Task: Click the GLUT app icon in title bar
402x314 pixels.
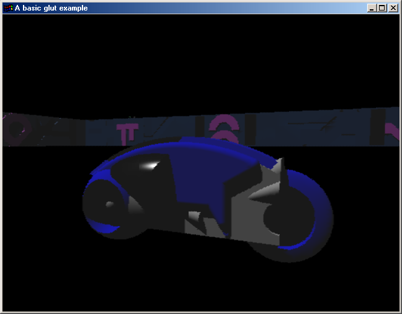Action: pos(8,8)
